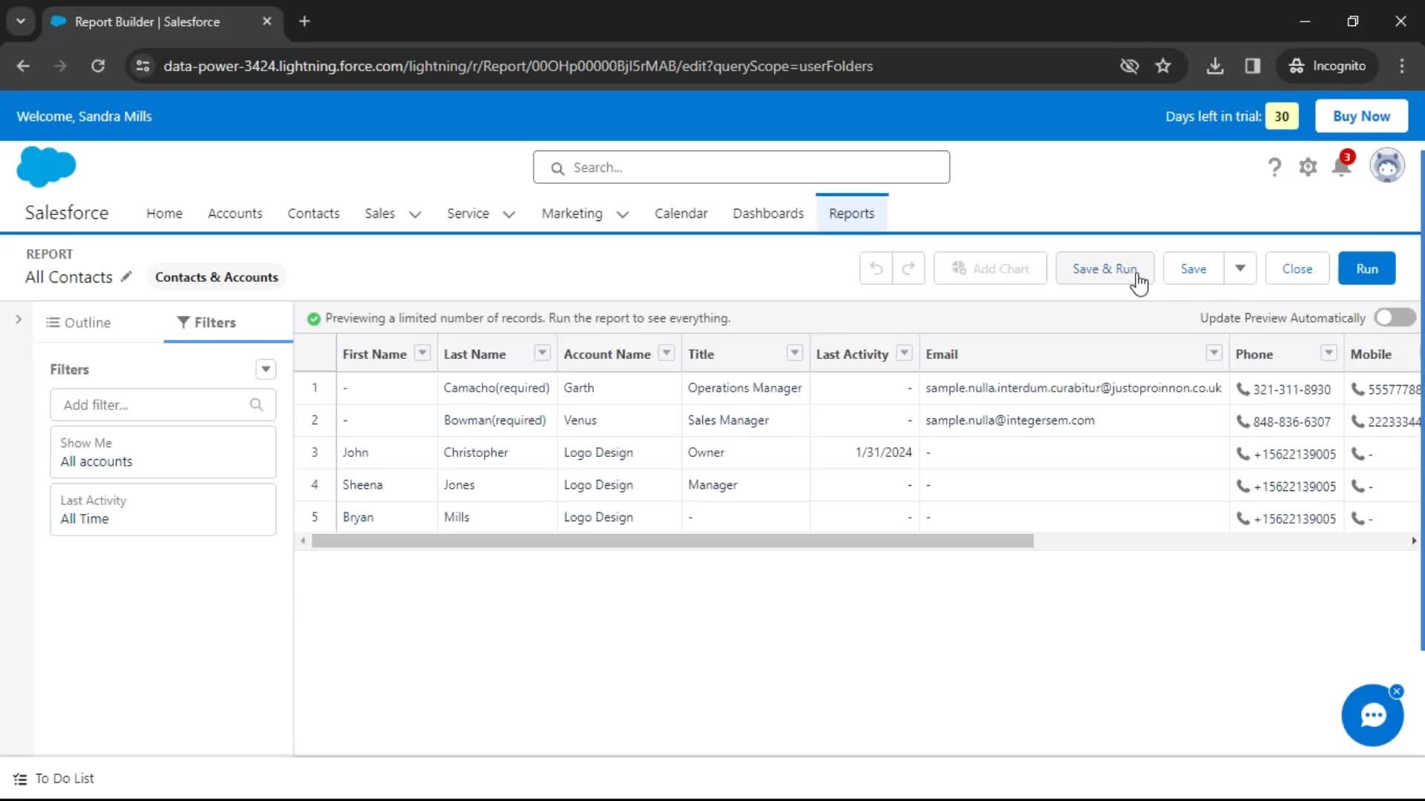Dismiss the chat widget with its X
1425x801 pixels.
[x=1397, y=691]
